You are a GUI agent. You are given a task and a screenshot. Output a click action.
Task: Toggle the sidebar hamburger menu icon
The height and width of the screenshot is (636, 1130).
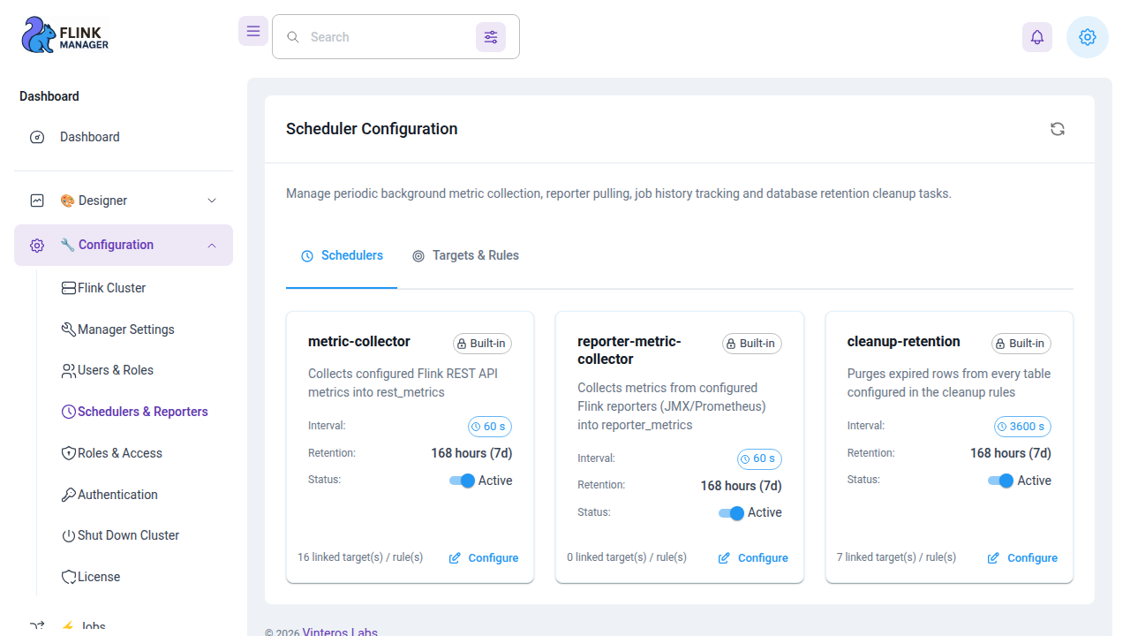[253, 31]
